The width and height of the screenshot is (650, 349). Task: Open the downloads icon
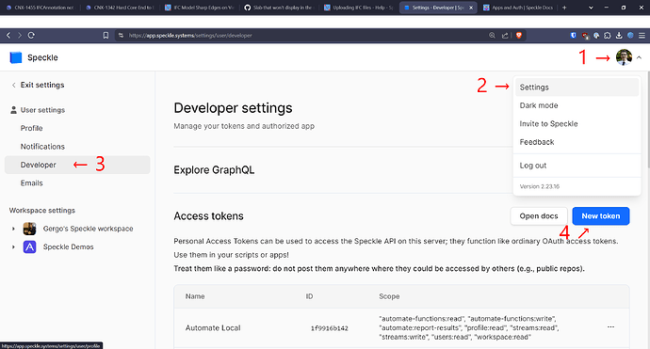click(619, 36)
